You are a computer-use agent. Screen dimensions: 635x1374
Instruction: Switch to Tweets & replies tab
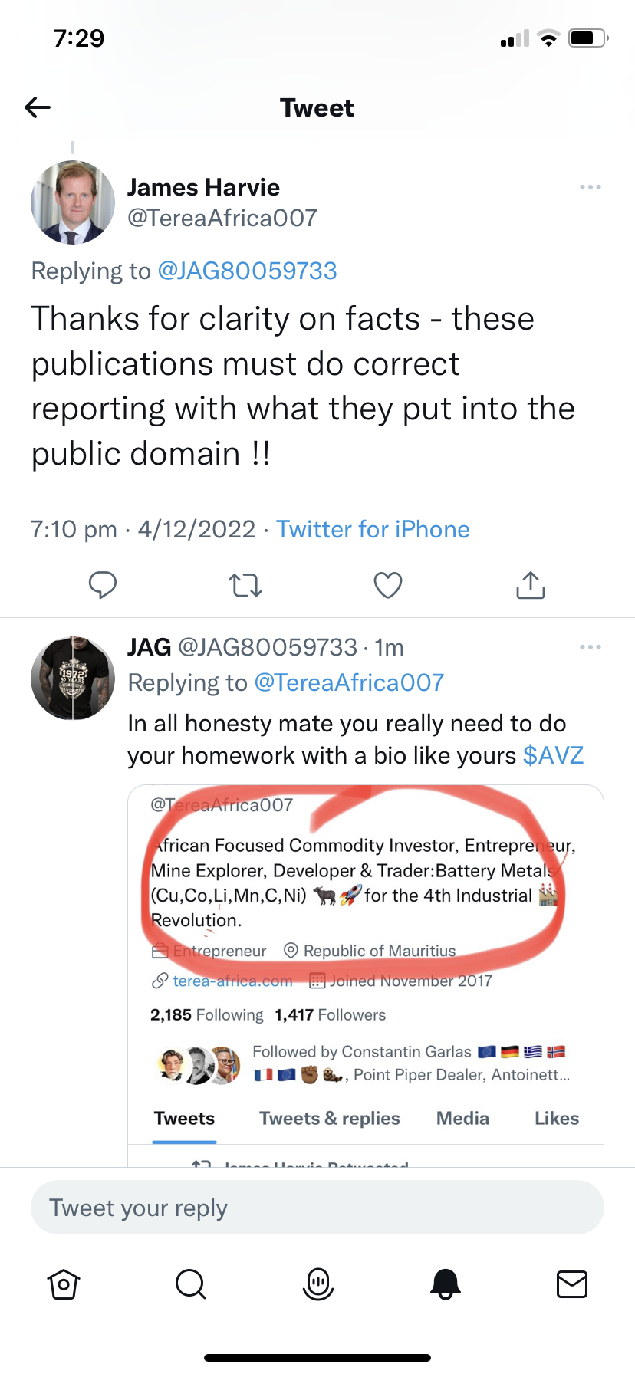tap(330, 1119)
